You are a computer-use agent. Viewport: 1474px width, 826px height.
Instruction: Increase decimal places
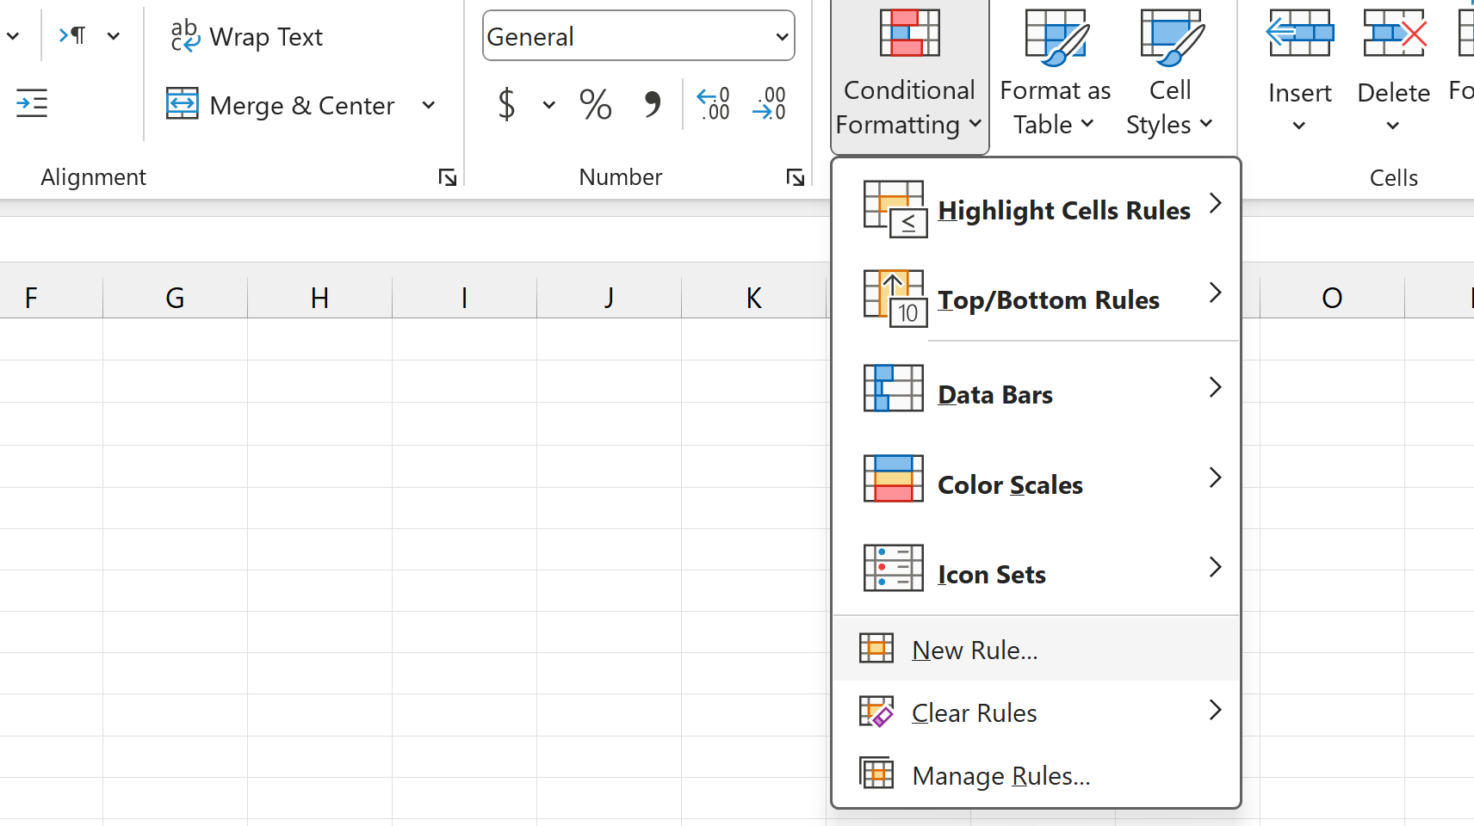[x=713, y=103]
